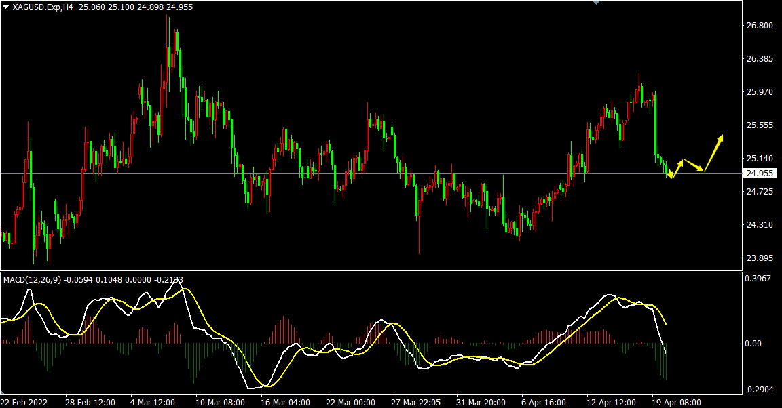Click the 0.00 MACD zero level label
This screenshot has width=782, height=408.
754,343
